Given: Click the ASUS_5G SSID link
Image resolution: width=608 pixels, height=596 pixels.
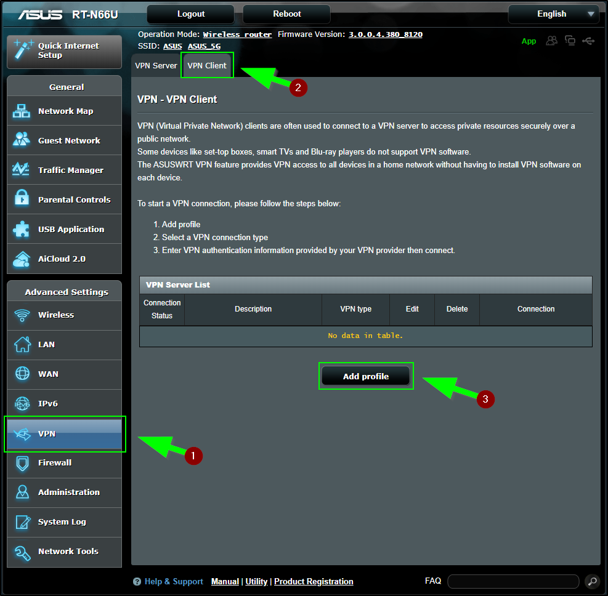Looking at the screenshot, I should (205, 46).
